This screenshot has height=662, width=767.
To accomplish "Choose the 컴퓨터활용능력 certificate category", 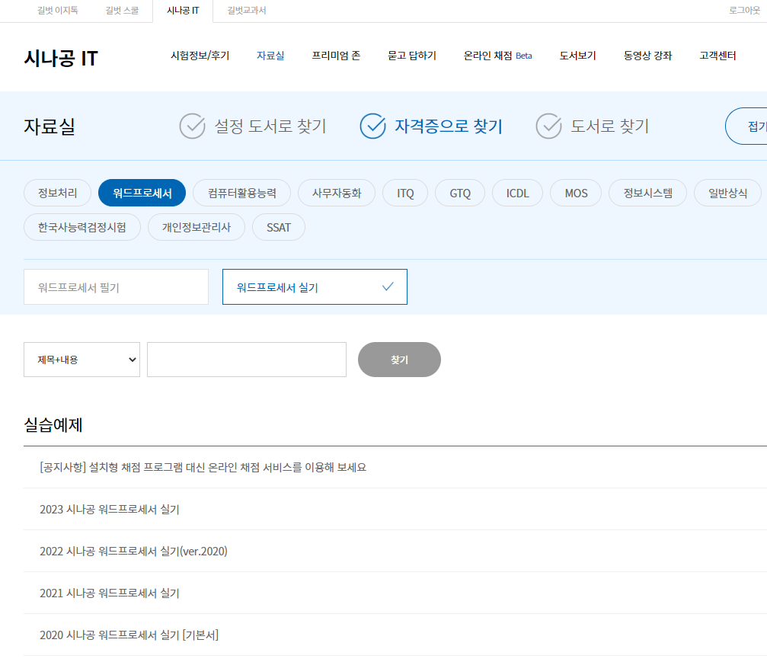I will click(241, 193).
